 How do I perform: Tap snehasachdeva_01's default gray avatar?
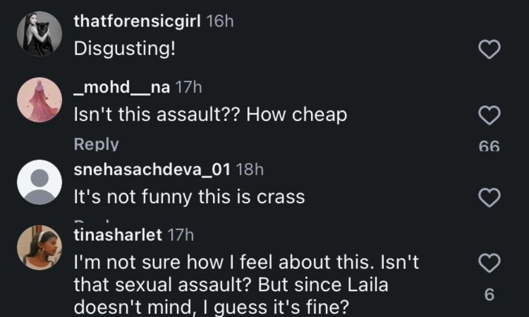pyautogui.click(x=39, y=182)
